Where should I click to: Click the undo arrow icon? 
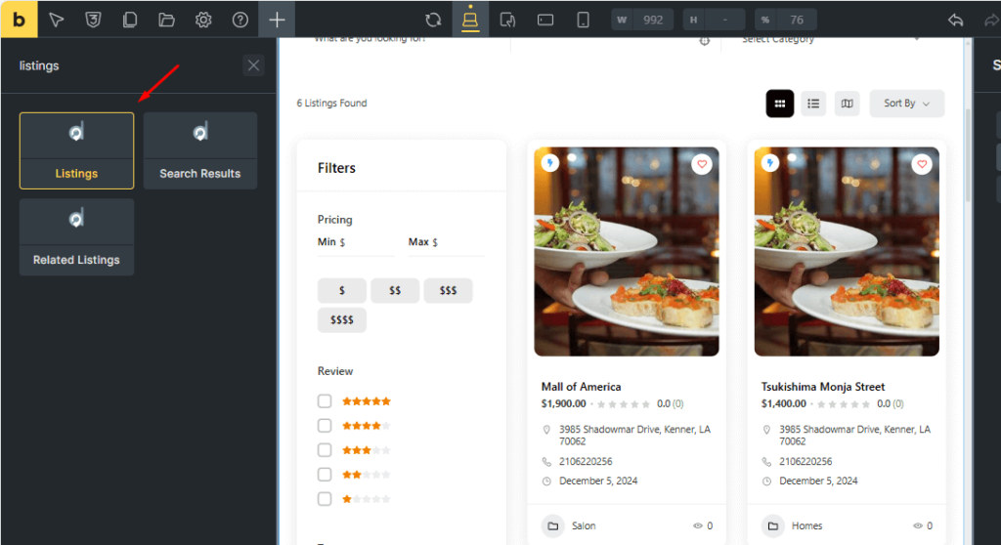pyautogui.click(x=956, y=21)
